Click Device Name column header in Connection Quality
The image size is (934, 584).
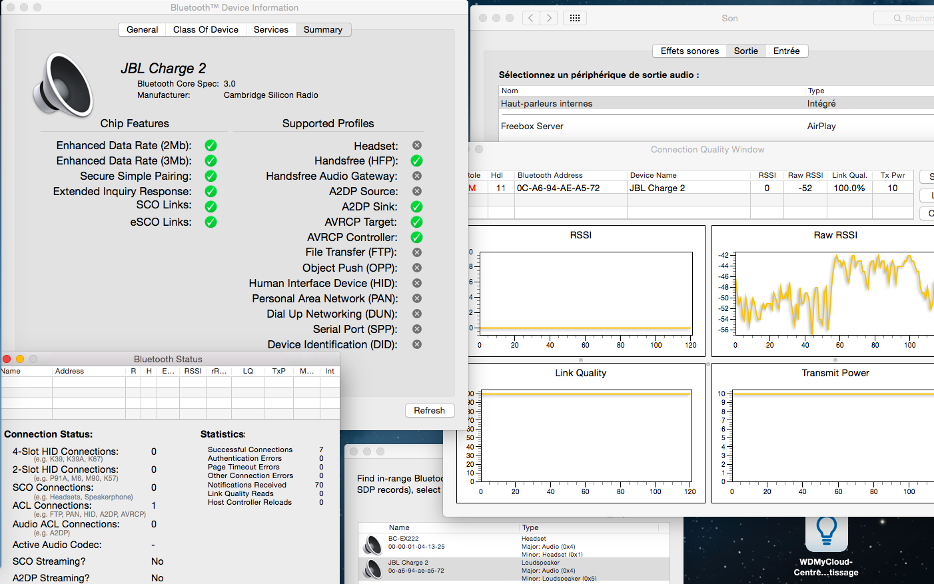coord(688,175)
